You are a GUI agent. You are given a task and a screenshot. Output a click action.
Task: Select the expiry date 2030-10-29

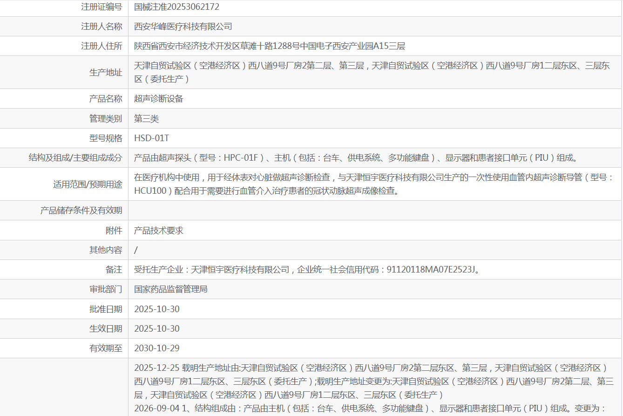pos(157,348)
